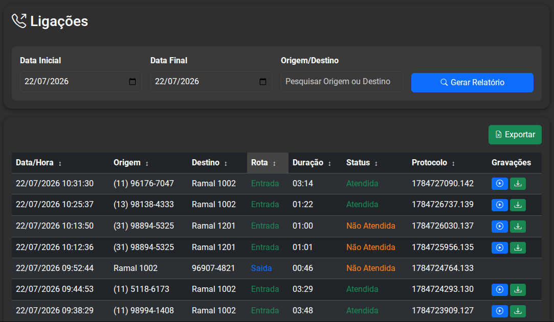Download recording for protocol 1784727090.142
The width and height of the screenshot is (554, 322).
click(518, 184)
